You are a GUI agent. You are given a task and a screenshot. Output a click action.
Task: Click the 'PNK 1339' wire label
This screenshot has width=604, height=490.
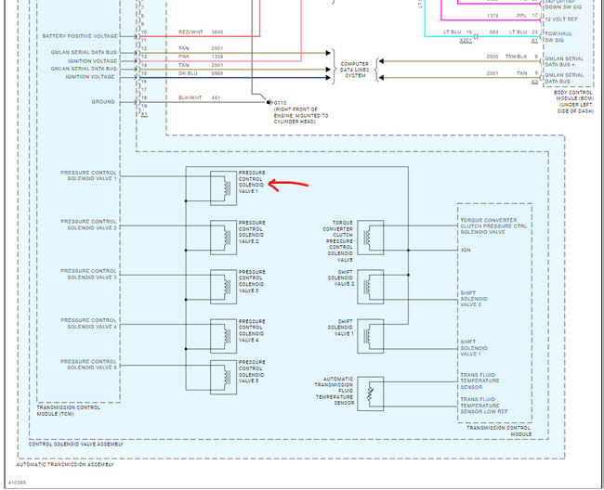click(201, 57)
